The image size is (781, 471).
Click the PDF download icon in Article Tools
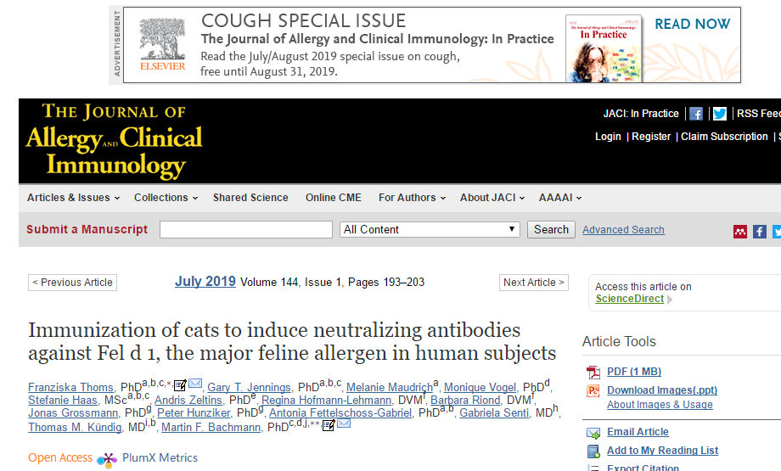[x=593, y=372]
